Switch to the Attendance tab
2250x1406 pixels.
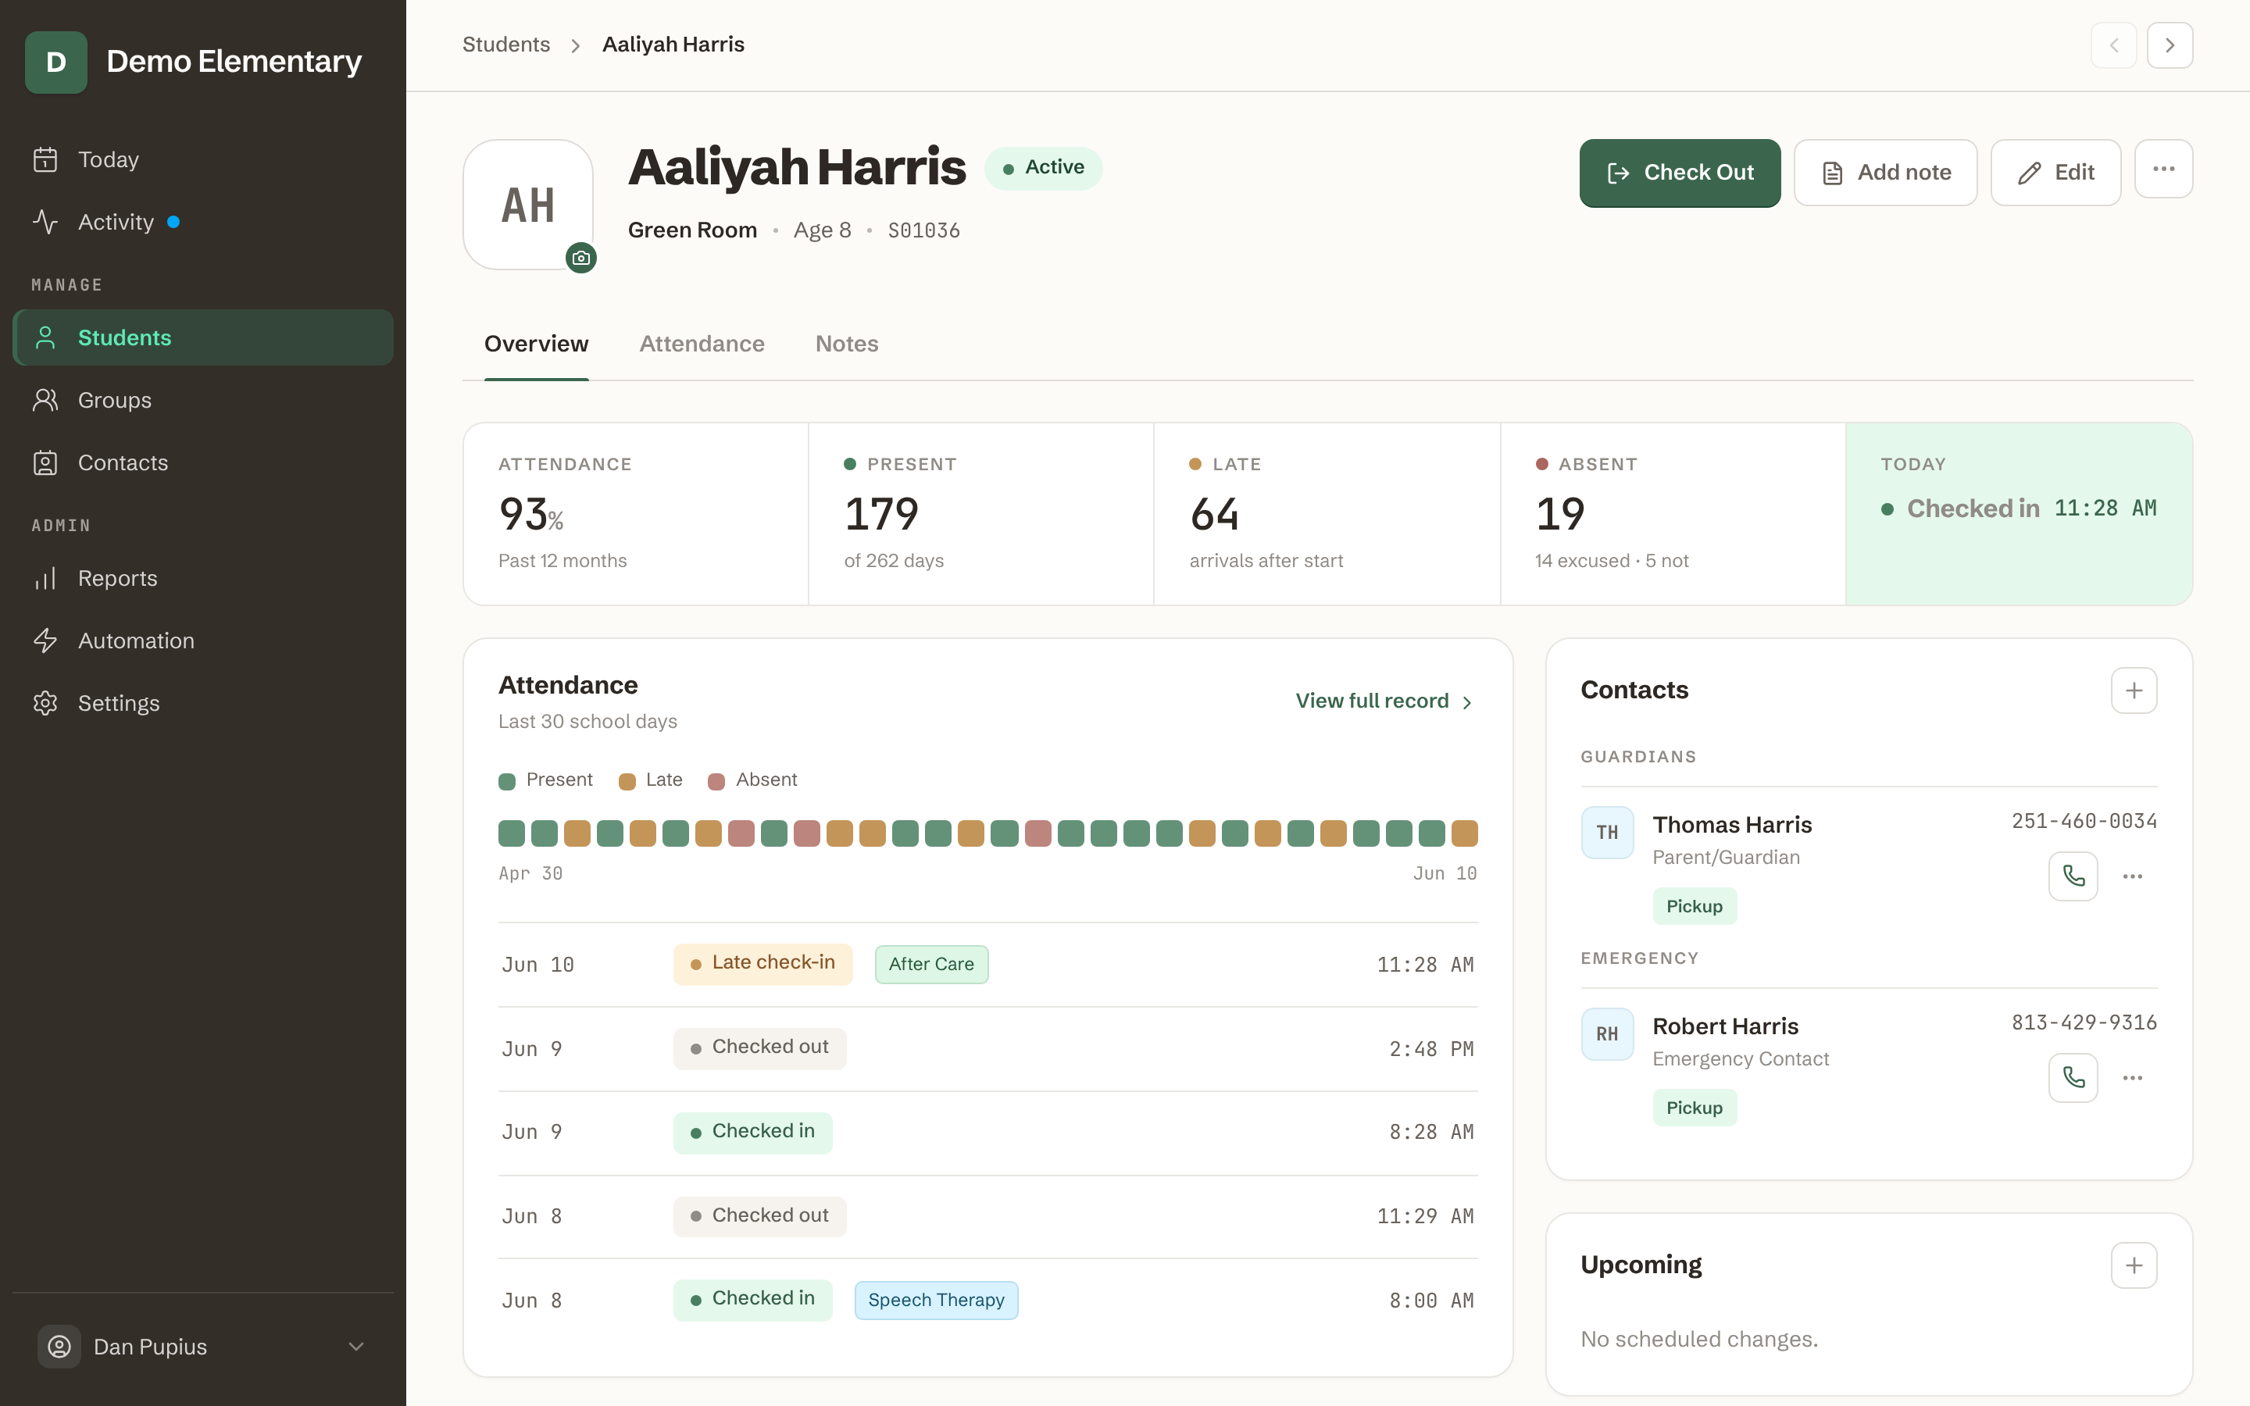[702, 344]
